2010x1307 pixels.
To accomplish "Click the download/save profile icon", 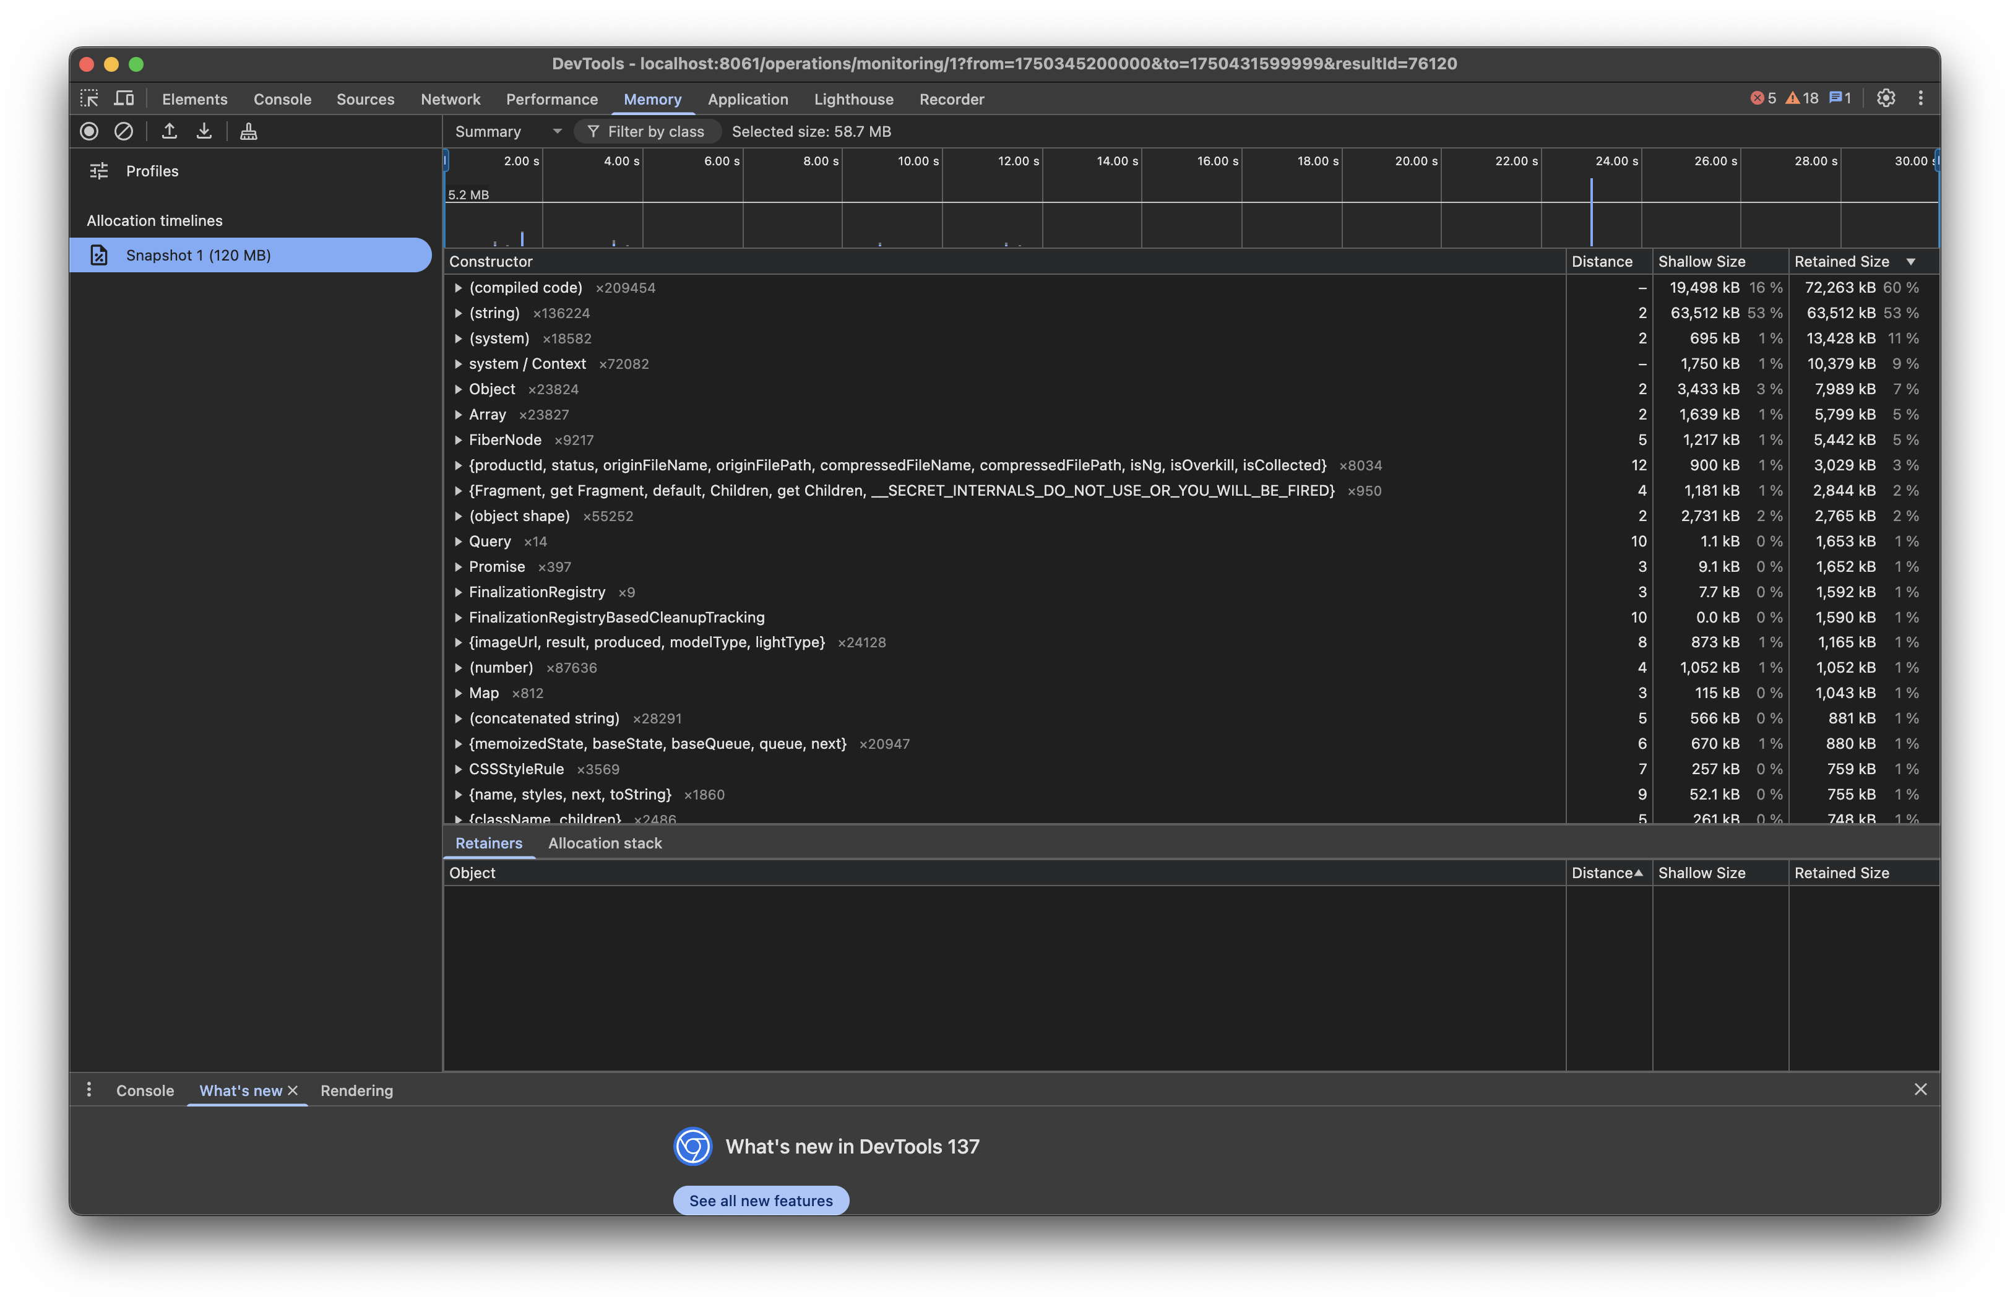I will [x=204, y=131].
